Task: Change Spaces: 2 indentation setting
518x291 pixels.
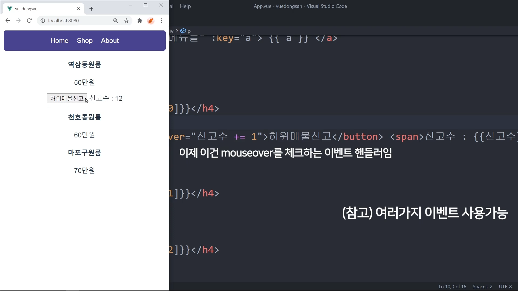Action: pos(482,287)
